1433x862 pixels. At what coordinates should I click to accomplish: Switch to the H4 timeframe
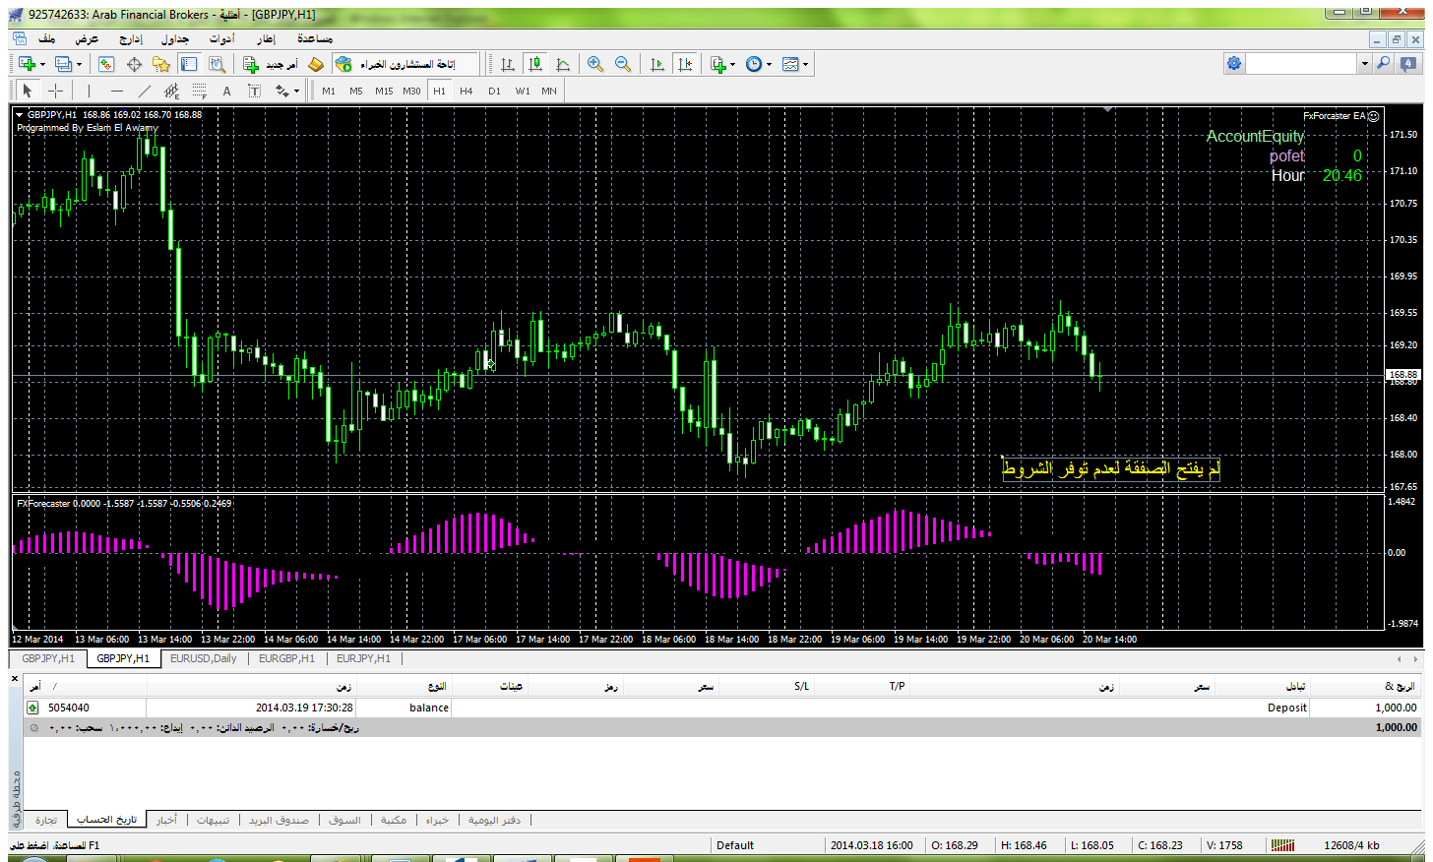pos(467,91)
